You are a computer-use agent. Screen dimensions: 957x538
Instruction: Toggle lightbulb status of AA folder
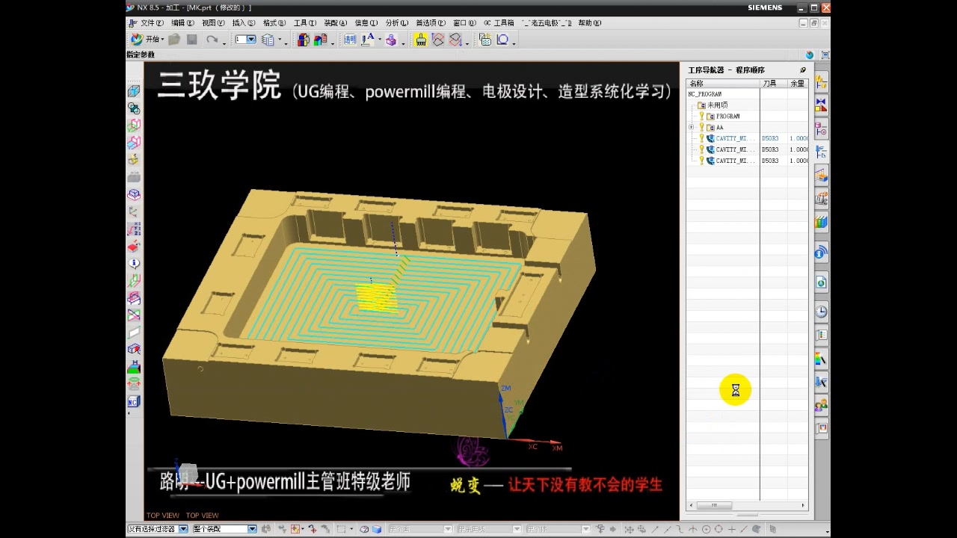(702, 128)
